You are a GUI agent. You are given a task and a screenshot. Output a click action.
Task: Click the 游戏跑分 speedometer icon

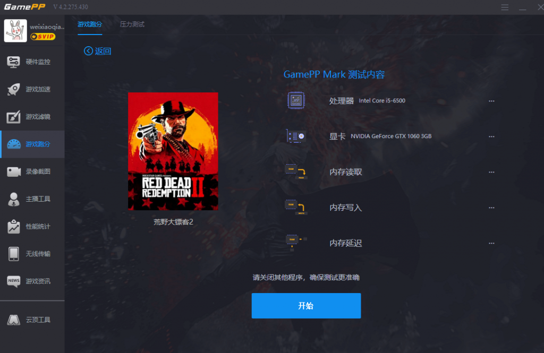click(14, 144)
